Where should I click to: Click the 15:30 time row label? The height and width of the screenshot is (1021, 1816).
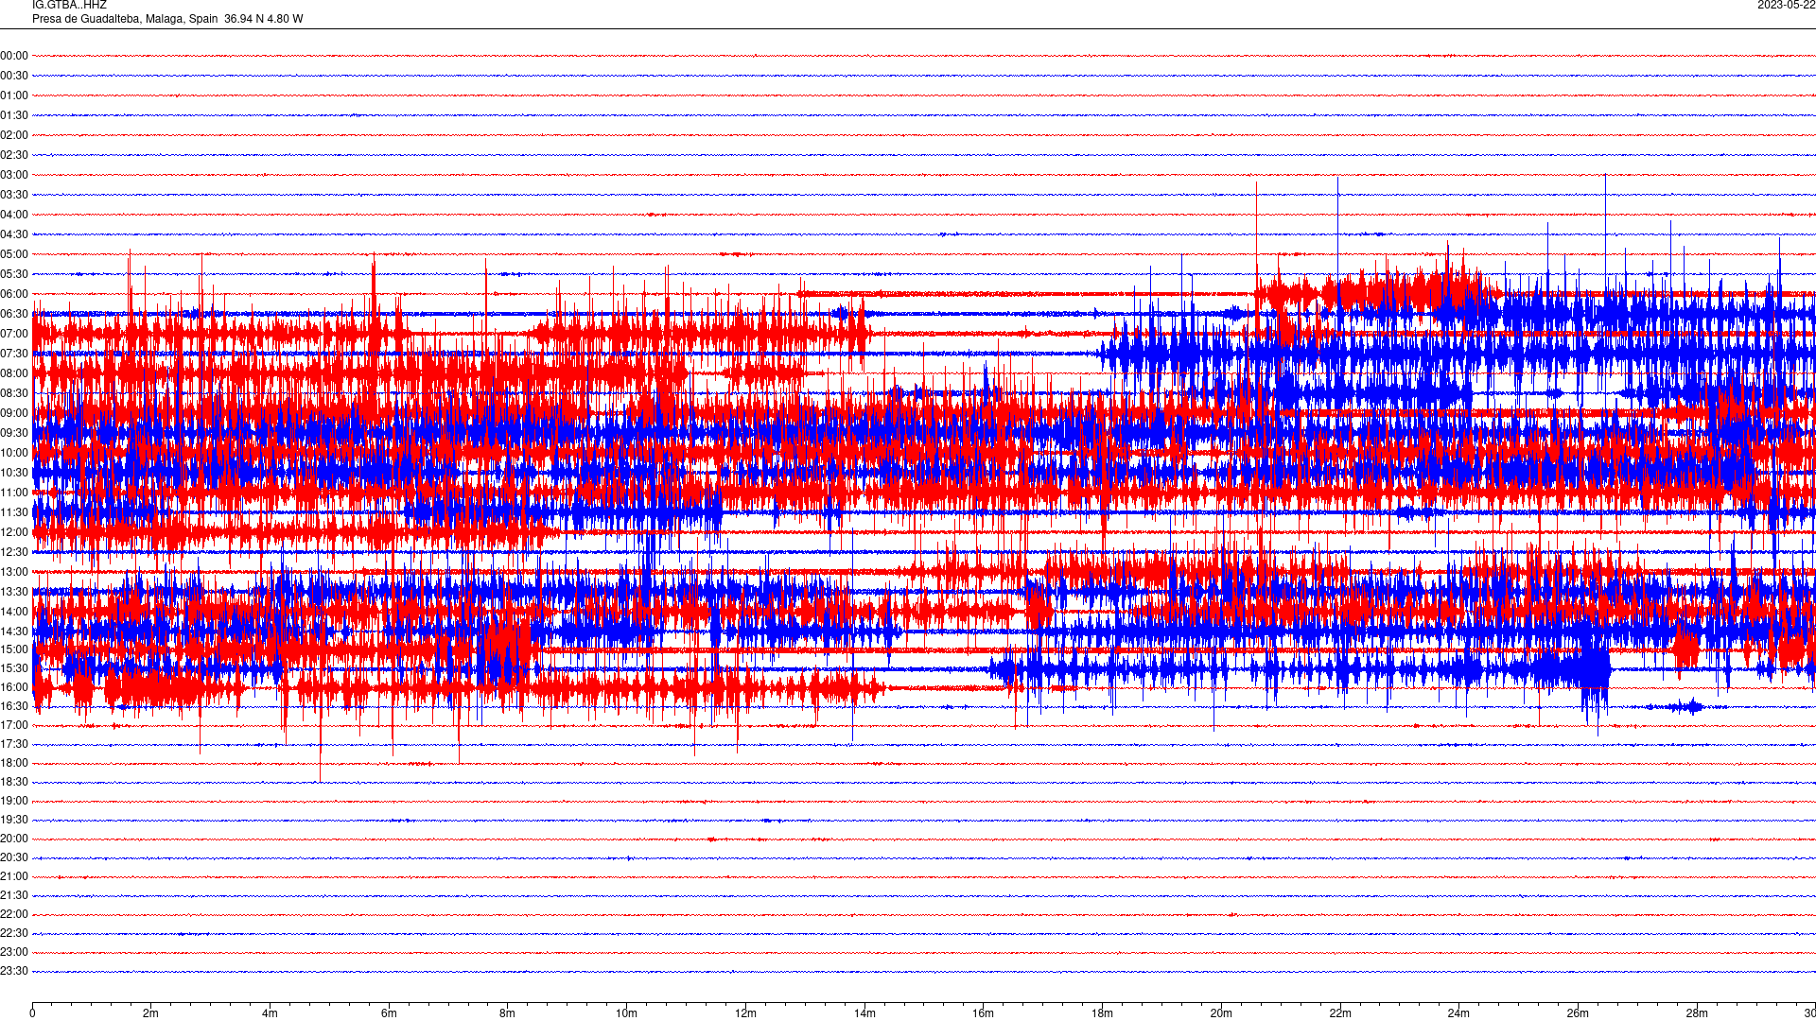(14, 668)
